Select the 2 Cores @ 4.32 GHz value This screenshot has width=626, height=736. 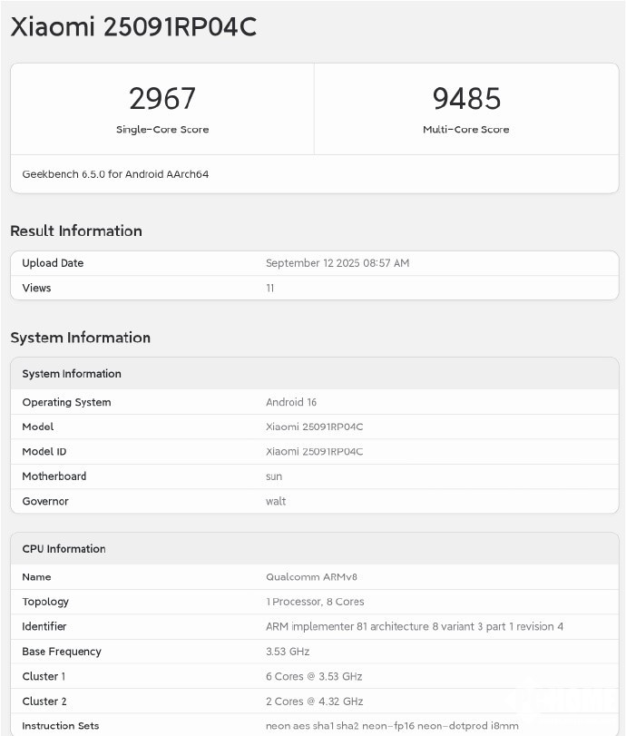pos(315,702)
